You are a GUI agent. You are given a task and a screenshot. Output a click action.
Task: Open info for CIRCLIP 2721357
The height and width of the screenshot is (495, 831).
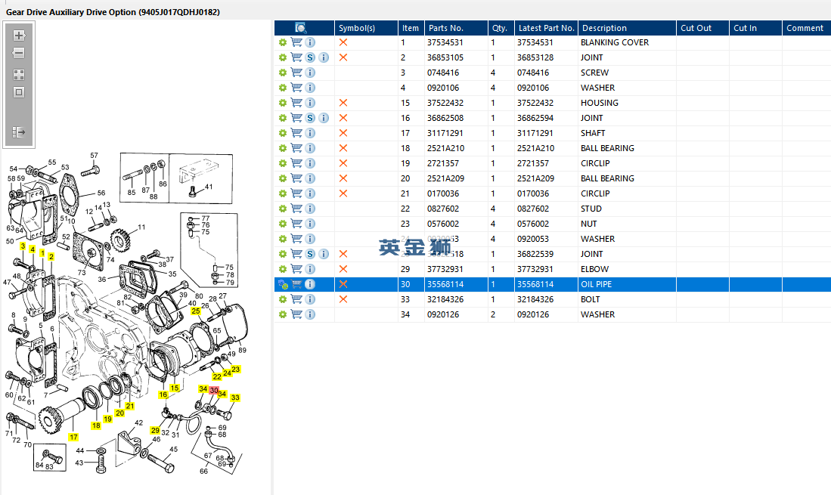click(x=310, y=163)
